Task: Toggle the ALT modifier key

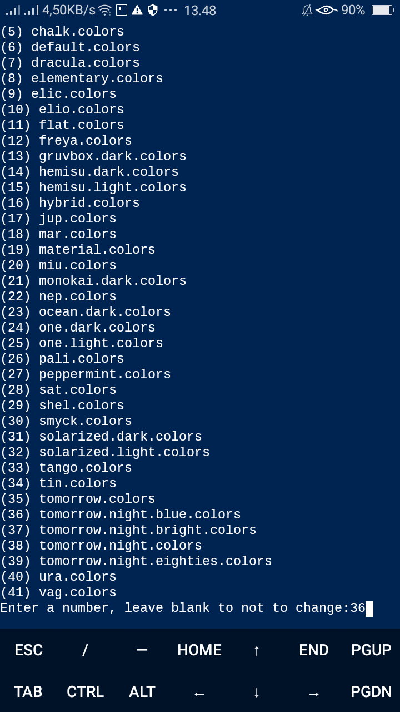Action: 142,691
